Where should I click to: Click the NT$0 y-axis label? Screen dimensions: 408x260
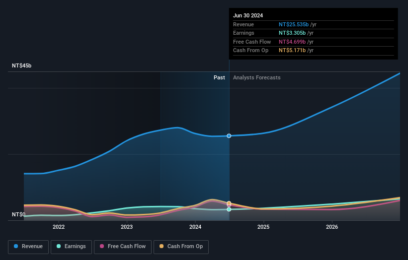tap(19, 214)
